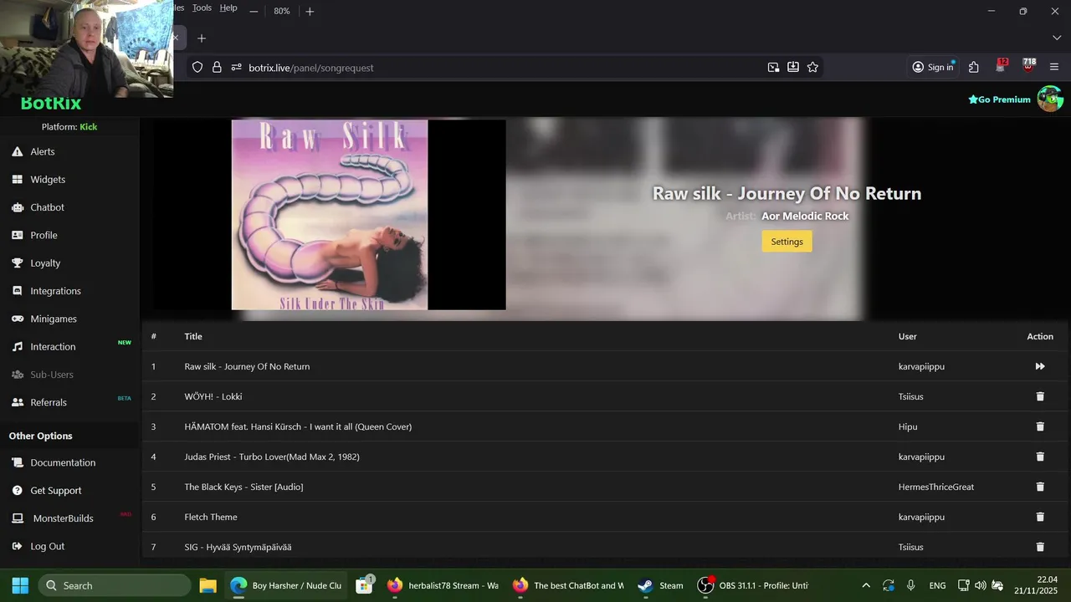This screenshot has height=602, width=1071.
Task: Go to the Profile page
Action: tap(44, 235)
